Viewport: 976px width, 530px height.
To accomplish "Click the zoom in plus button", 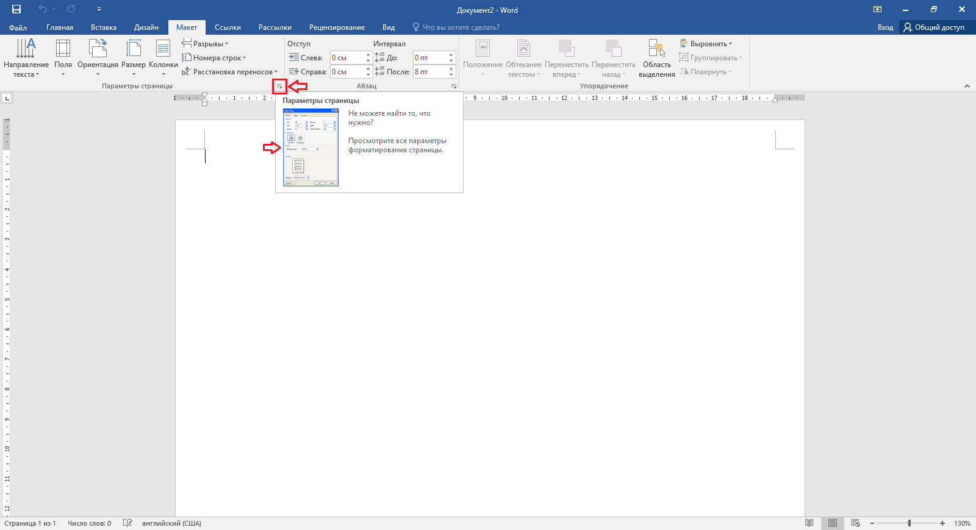I will [942, 523].
